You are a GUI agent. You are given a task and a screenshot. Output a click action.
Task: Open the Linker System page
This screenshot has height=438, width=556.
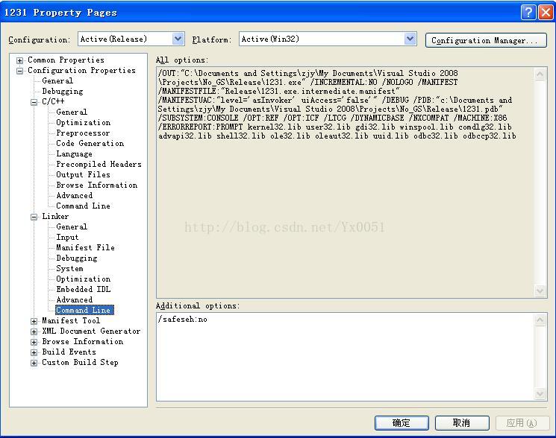click(70, 268)
